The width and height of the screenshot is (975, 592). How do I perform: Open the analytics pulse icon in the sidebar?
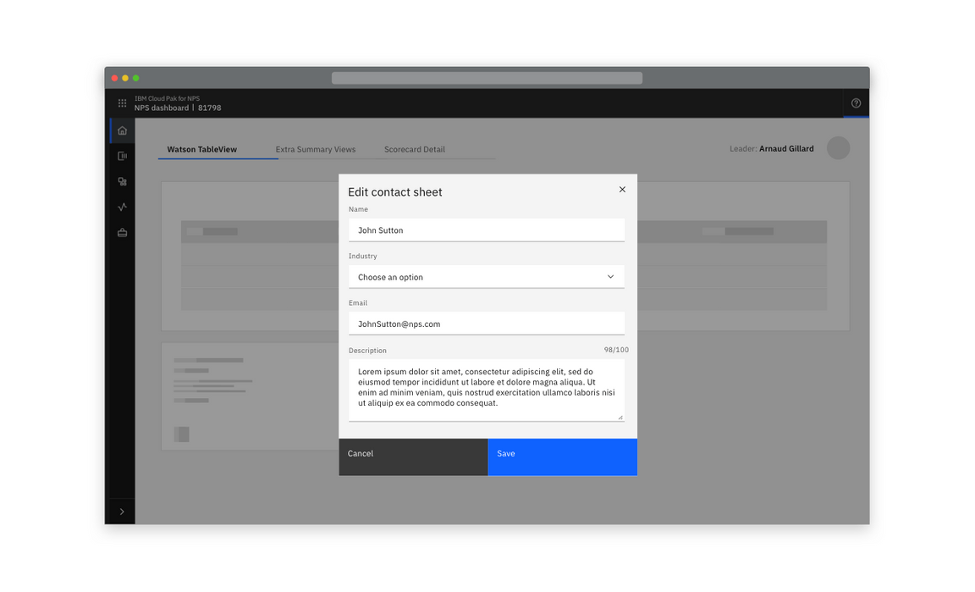(x=122, y=206)
